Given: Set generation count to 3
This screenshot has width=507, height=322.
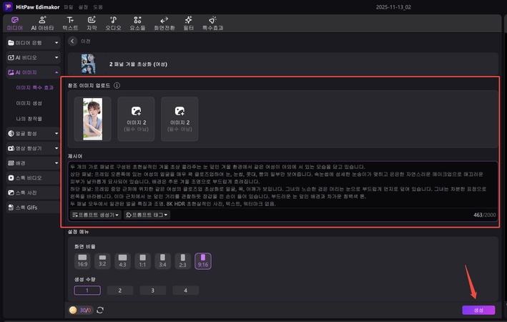Looking at the screenshot, I should pyautogui.click(x=152, y=291).
